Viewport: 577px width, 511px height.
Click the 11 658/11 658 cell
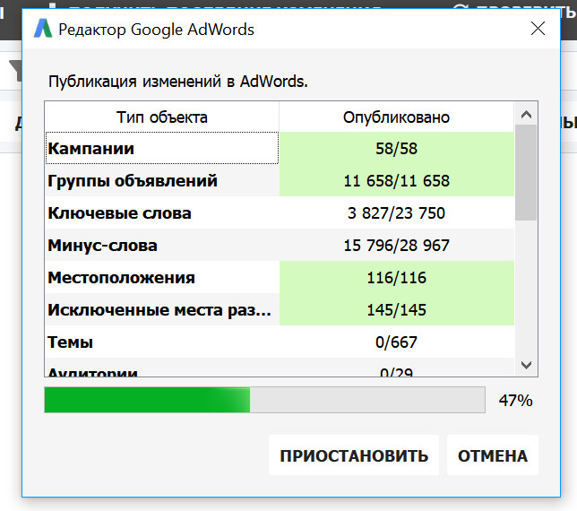[x=397, y=180]
